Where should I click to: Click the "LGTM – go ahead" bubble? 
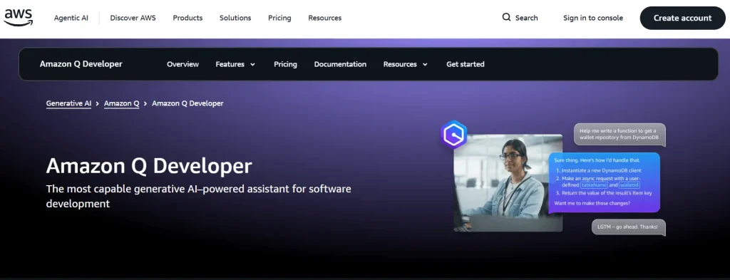pos(629,227)
